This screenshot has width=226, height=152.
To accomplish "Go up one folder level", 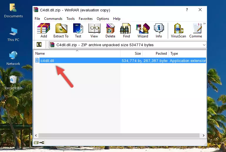I will click(39, 45).
